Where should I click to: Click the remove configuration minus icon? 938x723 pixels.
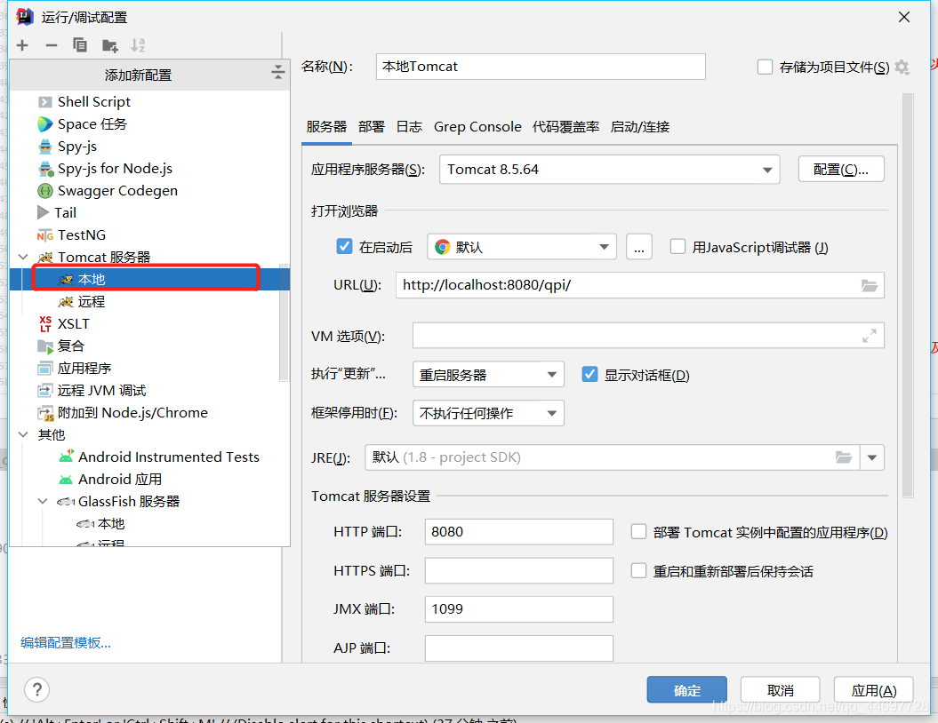coord(52,45)
